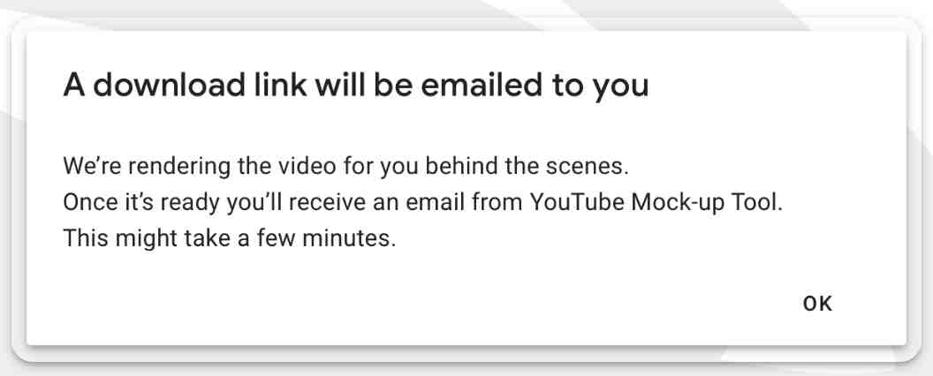
Task: Click the 'This might take a few minutes' line
Action: click(229, 238)
